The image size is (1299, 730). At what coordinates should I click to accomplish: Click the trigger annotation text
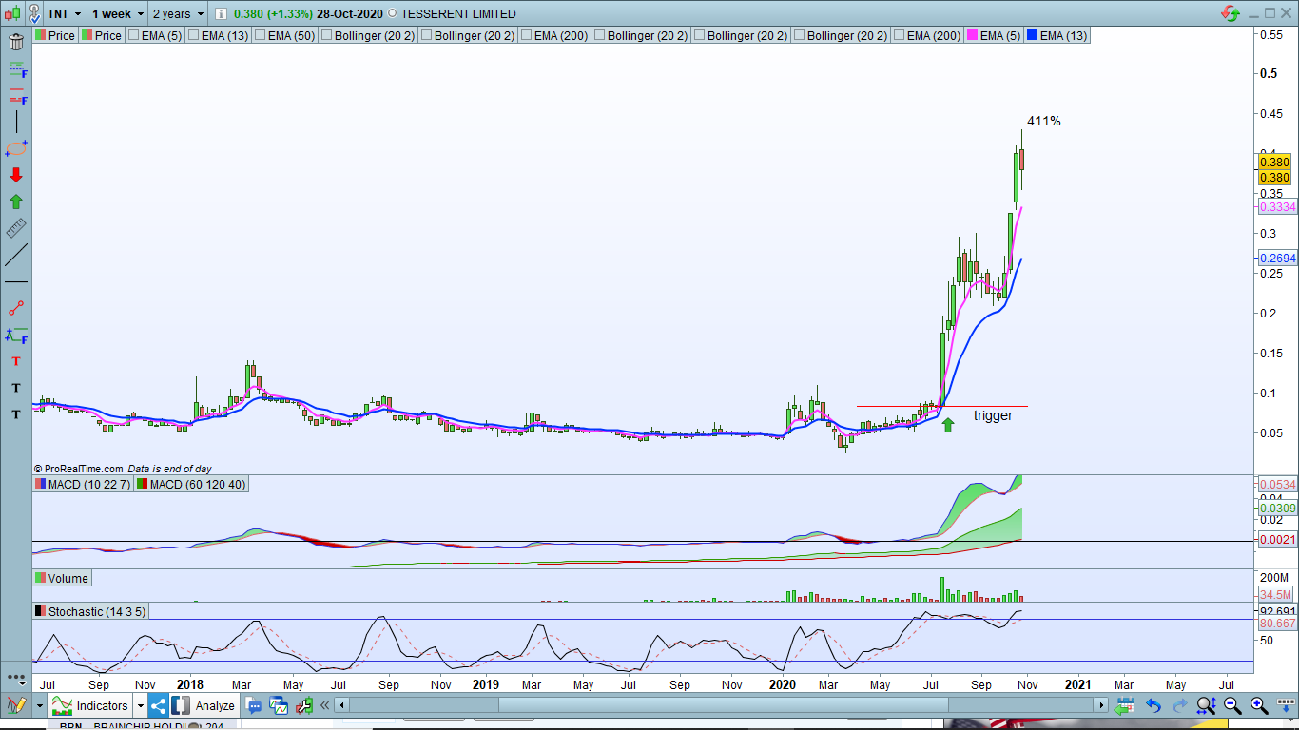(993, 415)
